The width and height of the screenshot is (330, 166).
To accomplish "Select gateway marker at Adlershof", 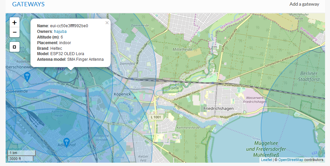I will tap(67, 143).
